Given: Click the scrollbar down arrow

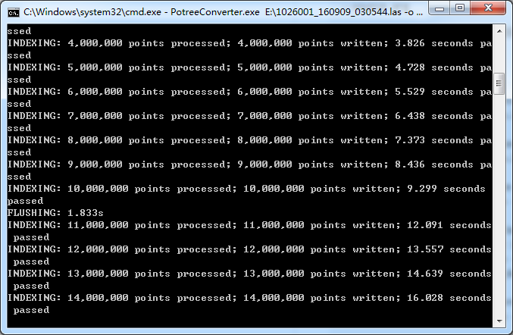Looking at the screenshot, I should [499, 321].
